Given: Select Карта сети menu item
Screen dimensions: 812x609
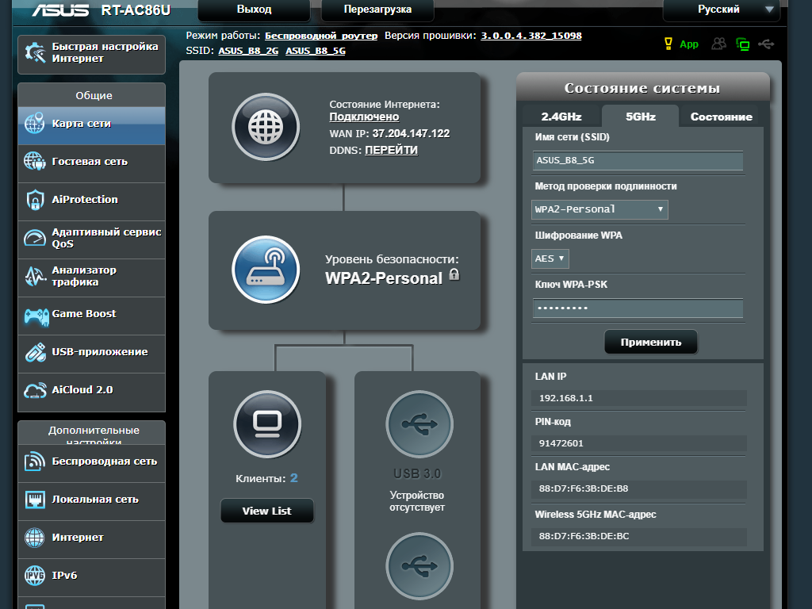Looking at the screenshot, I should click(92, 126).
